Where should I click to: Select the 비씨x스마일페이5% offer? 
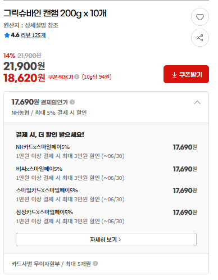point(106,173)
